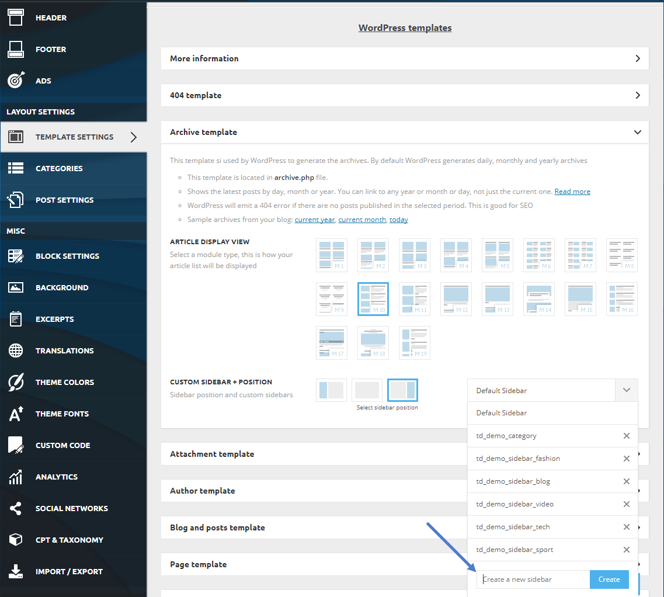Expand the 404 template panel
The width and height of the screenshot is (664, 597).
(405, 95)
